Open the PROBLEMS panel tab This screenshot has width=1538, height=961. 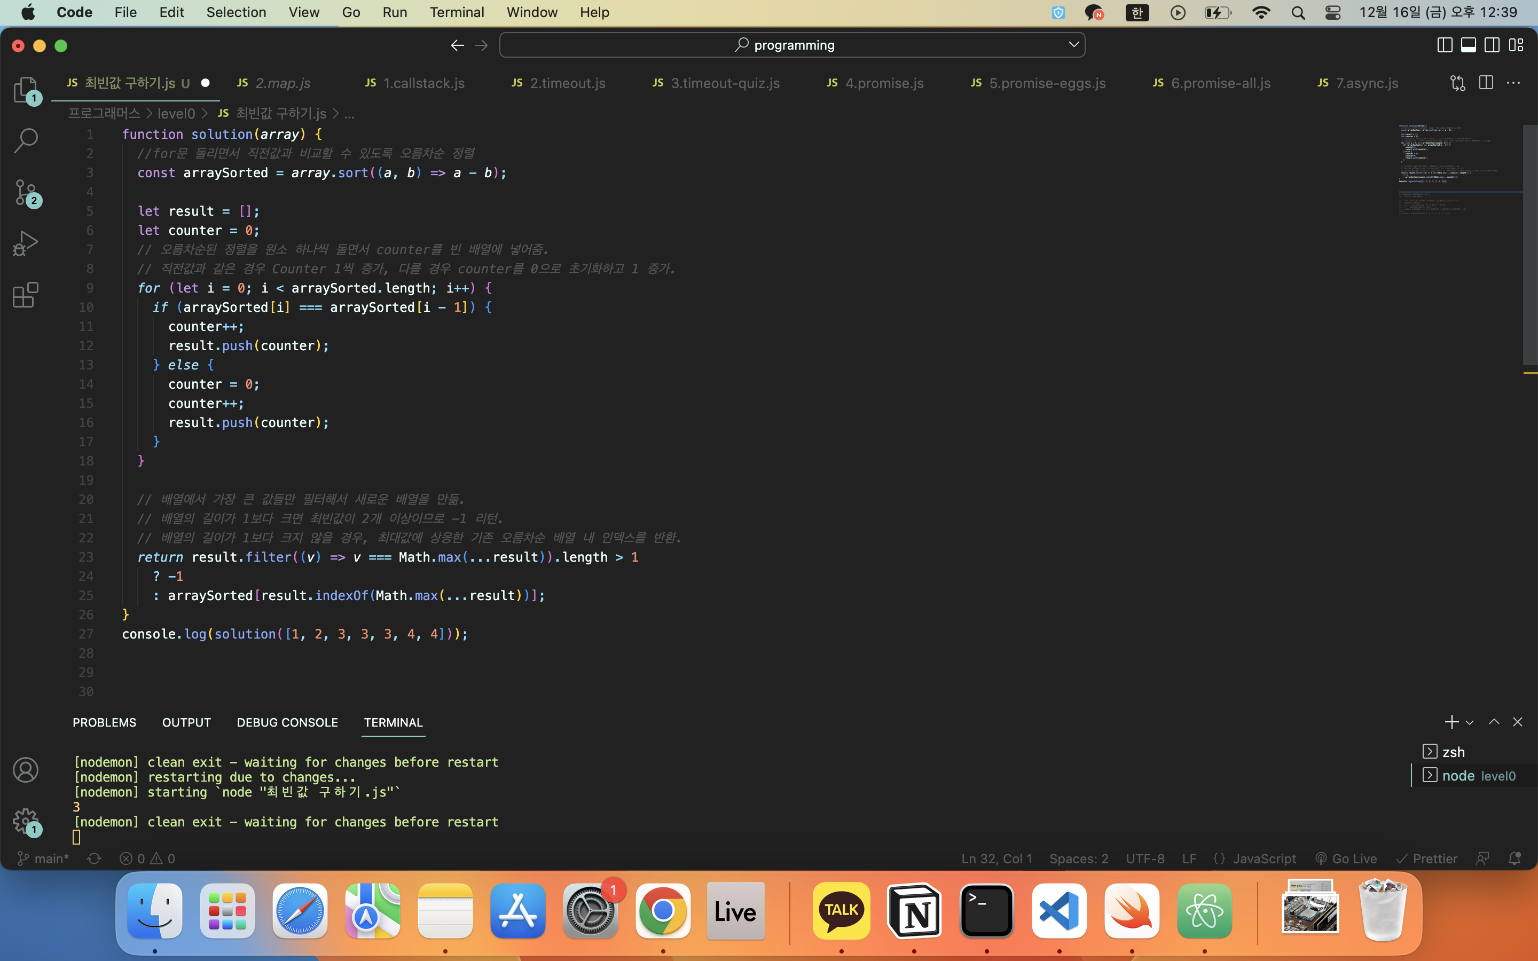click(104, 723)
